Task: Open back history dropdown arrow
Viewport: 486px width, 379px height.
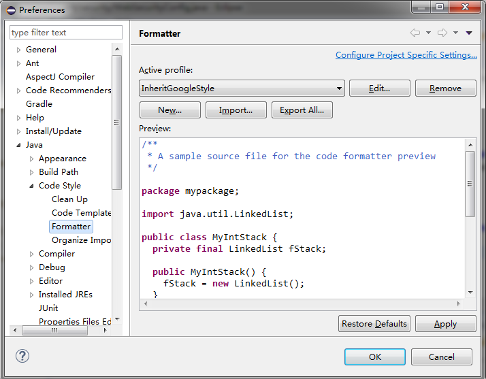Action: (x=428, y=33)
